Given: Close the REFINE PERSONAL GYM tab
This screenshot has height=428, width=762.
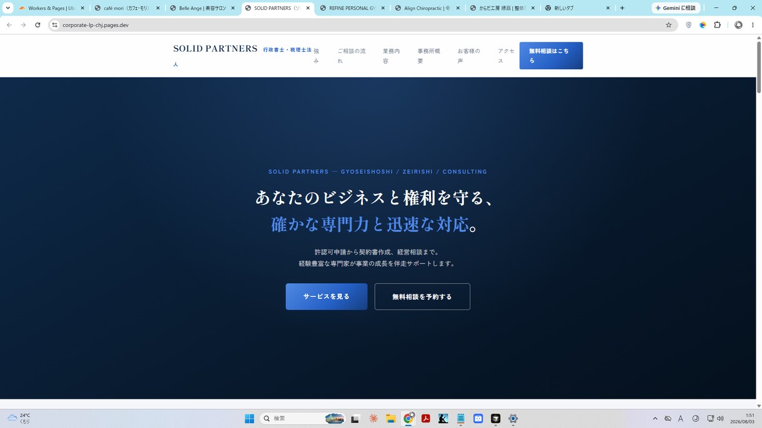Looking at the screenshot, I should click(382, 8).
